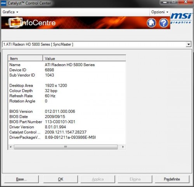Close the Catalyst Control Center window
This screenshot has width=194, height=187.
[x=186, y=2]
